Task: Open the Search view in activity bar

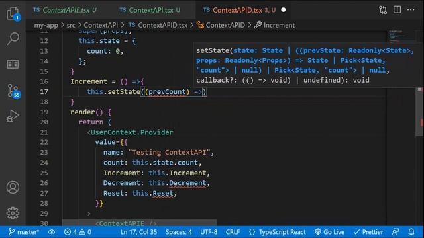Action: tap(13, 38)
